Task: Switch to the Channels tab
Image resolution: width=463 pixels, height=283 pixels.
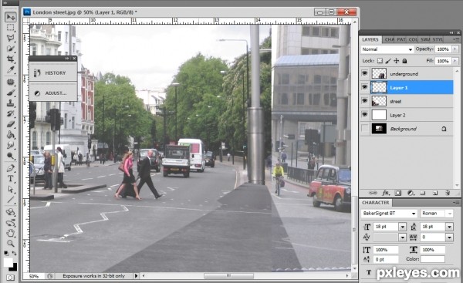Action: [389, 39]
